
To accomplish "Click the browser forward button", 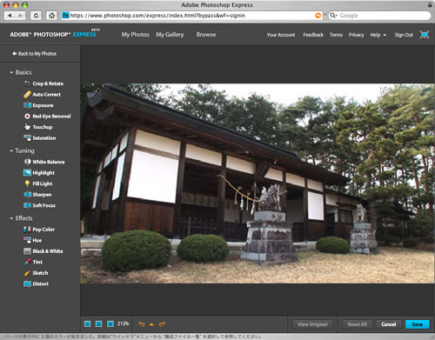I will 21,16.
